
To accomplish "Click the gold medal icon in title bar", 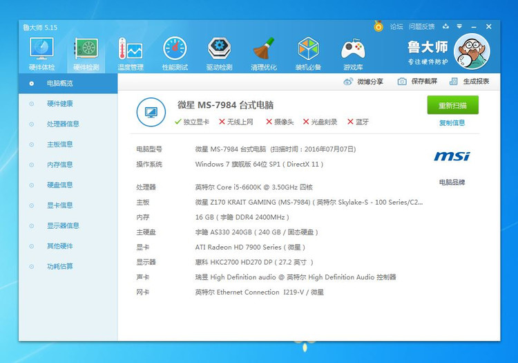I will pyautogui.click(x=378, y=26).
